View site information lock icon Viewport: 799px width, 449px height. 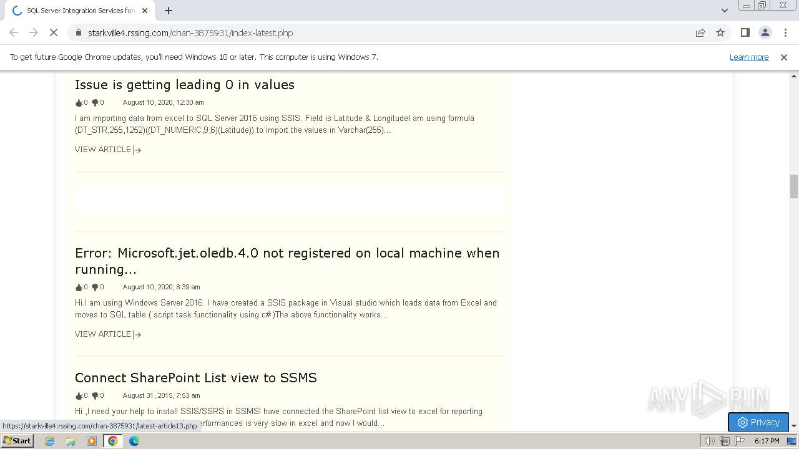click(x=79, y=32)
